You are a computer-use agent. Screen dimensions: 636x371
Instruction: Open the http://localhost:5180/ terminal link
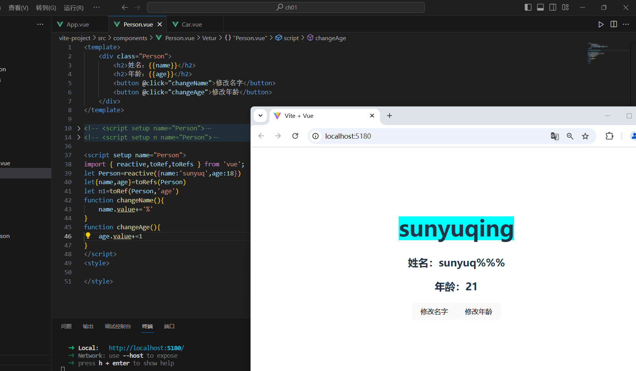pyautogui.click(x=146, y=348)
